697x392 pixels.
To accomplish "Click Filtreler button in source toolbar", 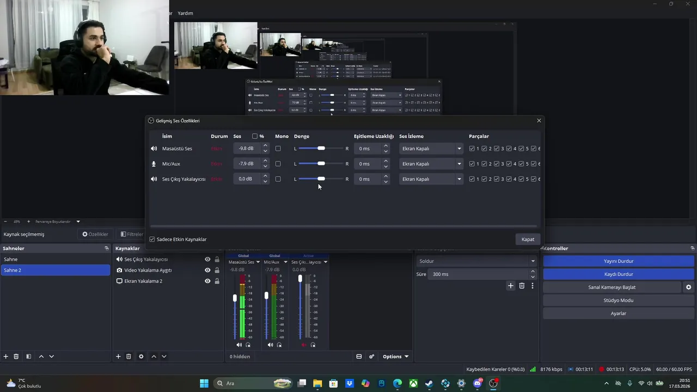I will (131, 234).
